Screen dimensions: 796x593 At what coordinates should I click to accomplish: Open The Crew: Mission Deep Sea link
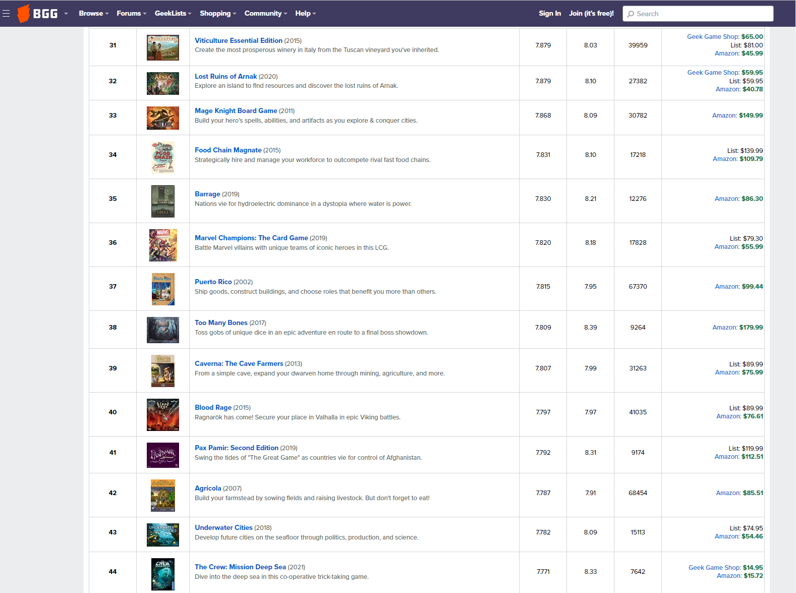pos(240,567)
